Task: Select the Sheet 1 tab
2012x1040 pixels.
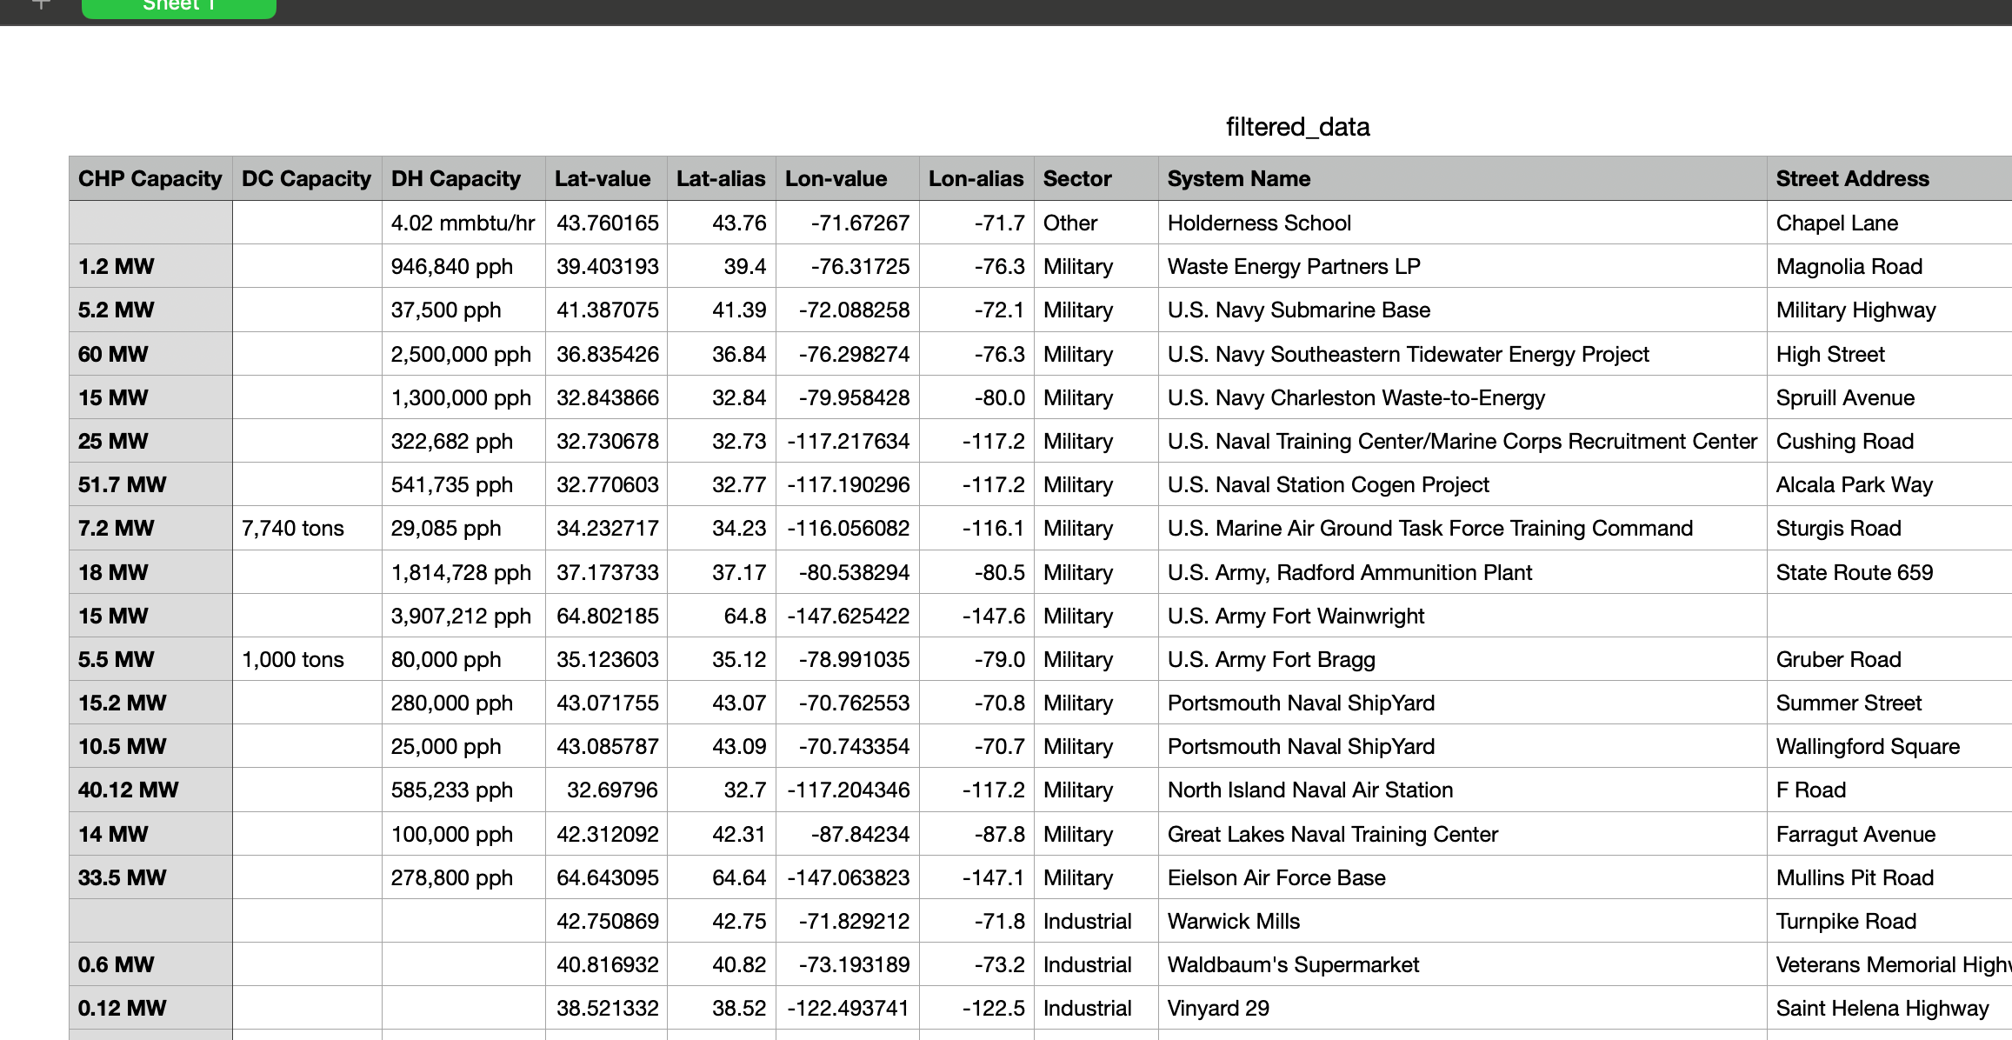Action: tap(178, 7)
